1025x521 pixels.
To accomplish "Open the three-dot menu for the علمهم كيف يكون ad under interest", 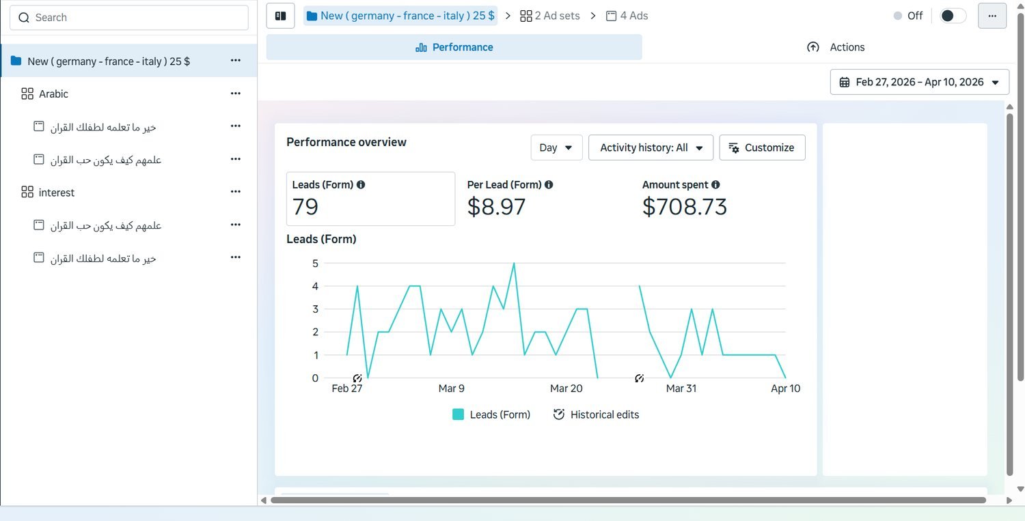I will coord(236,225).
